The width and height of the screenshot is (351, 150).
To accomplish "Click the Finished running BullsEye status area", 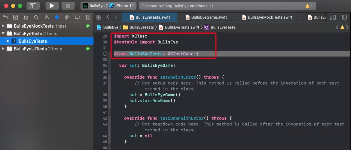I will (227, 6).
